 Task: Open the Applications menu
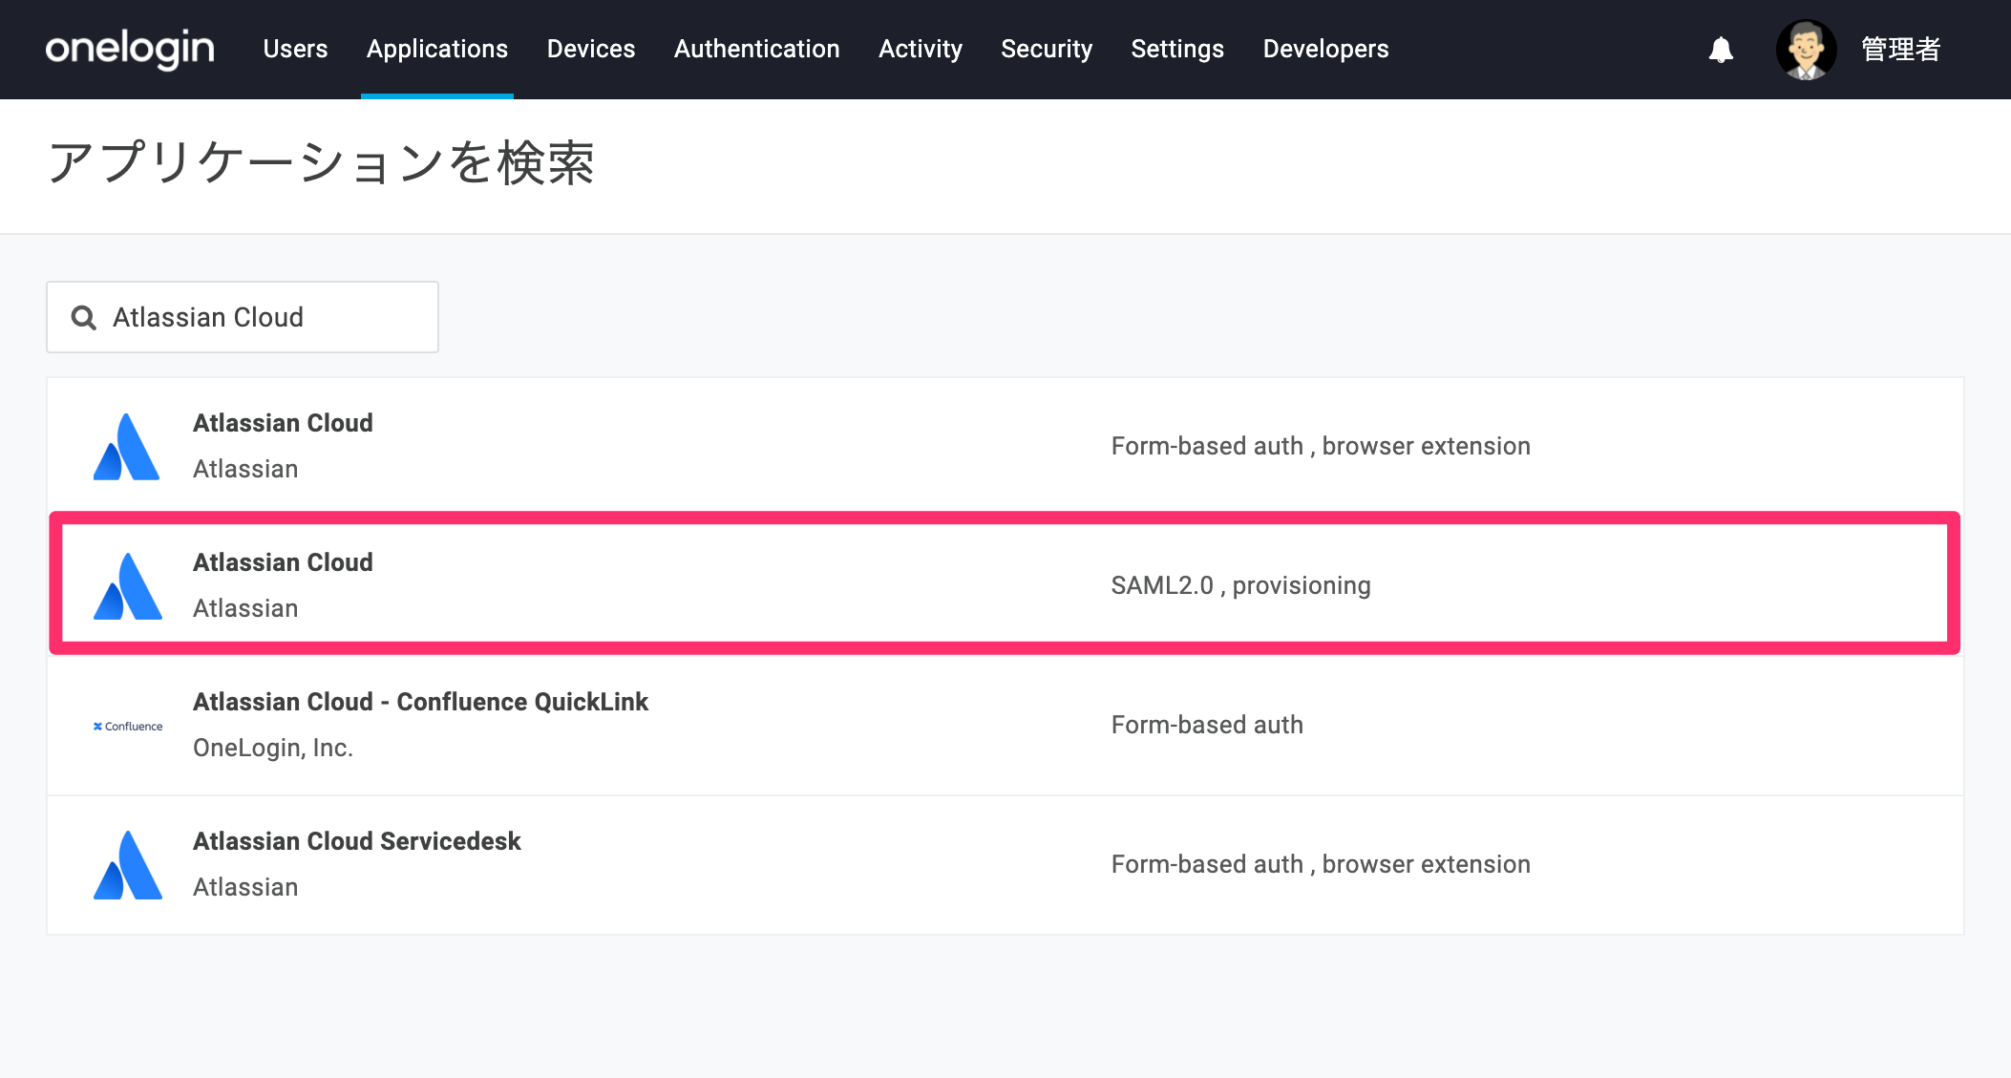coord(437,49)
